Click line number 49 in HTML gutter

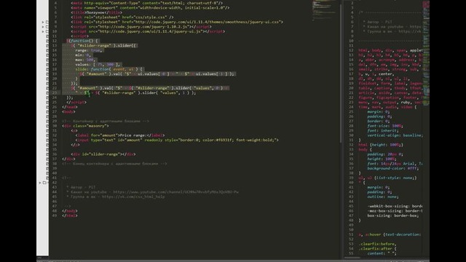tap(55, 215)
